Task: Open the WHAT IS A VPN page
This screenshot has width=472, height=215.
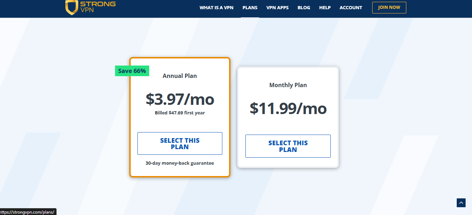Action: pyautogui.click(x=216, y=7)
